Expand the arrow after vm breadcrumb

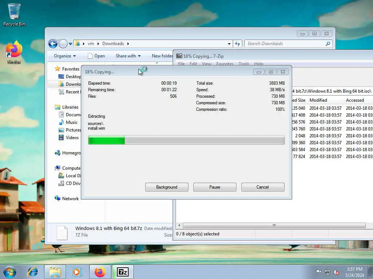tap(98, 44)
